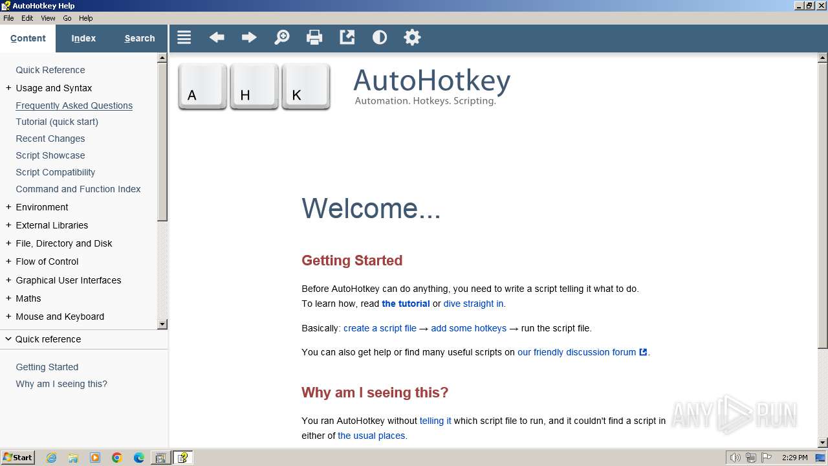
Task: Open Script Showcase entry
Action: pyautogui.click(x=50, y=155)
